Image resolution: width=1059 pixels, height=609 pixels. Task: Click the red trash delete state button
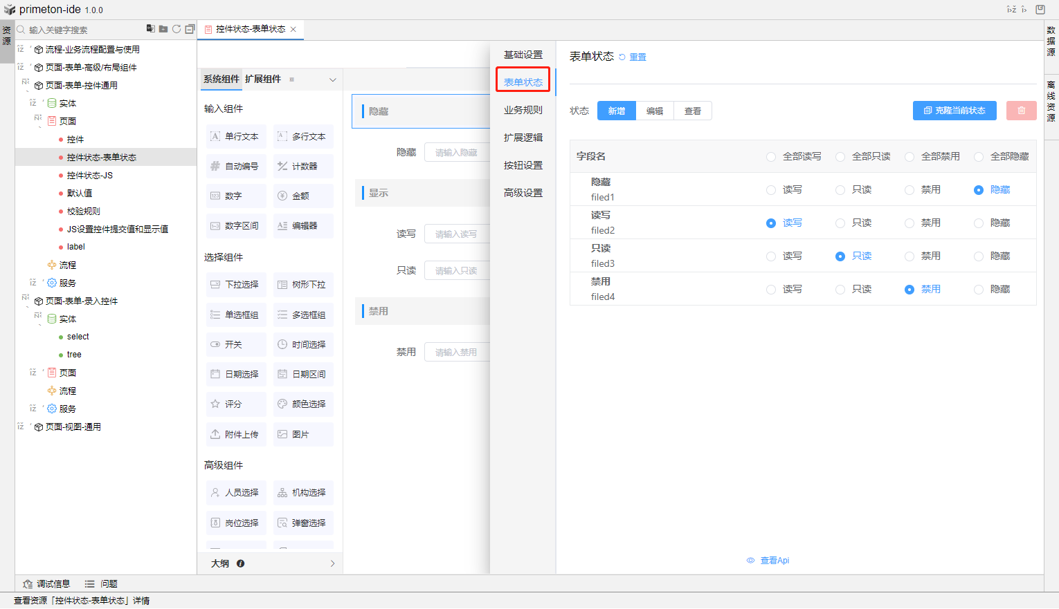click(x=1021, y=111)
